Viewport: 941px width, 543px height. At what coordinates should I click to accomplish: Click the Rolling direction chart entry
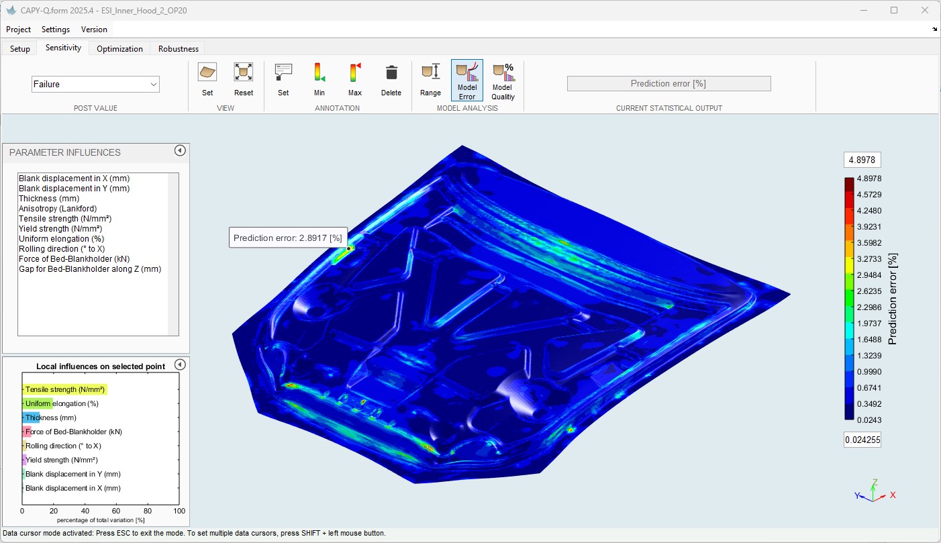pos(63,446)
